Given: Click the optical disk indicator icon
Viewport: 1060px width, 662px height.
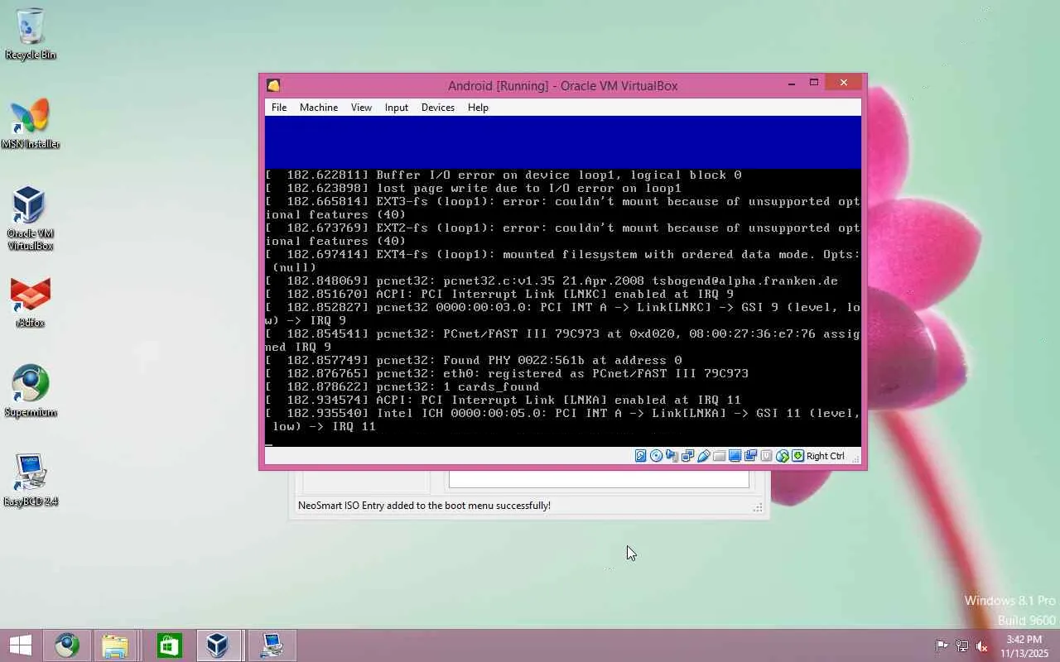Looking at the screenshot, I should [x=657, y=456].
